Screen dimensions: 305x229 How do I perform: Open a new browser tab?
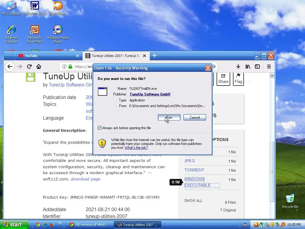(155, 56)
